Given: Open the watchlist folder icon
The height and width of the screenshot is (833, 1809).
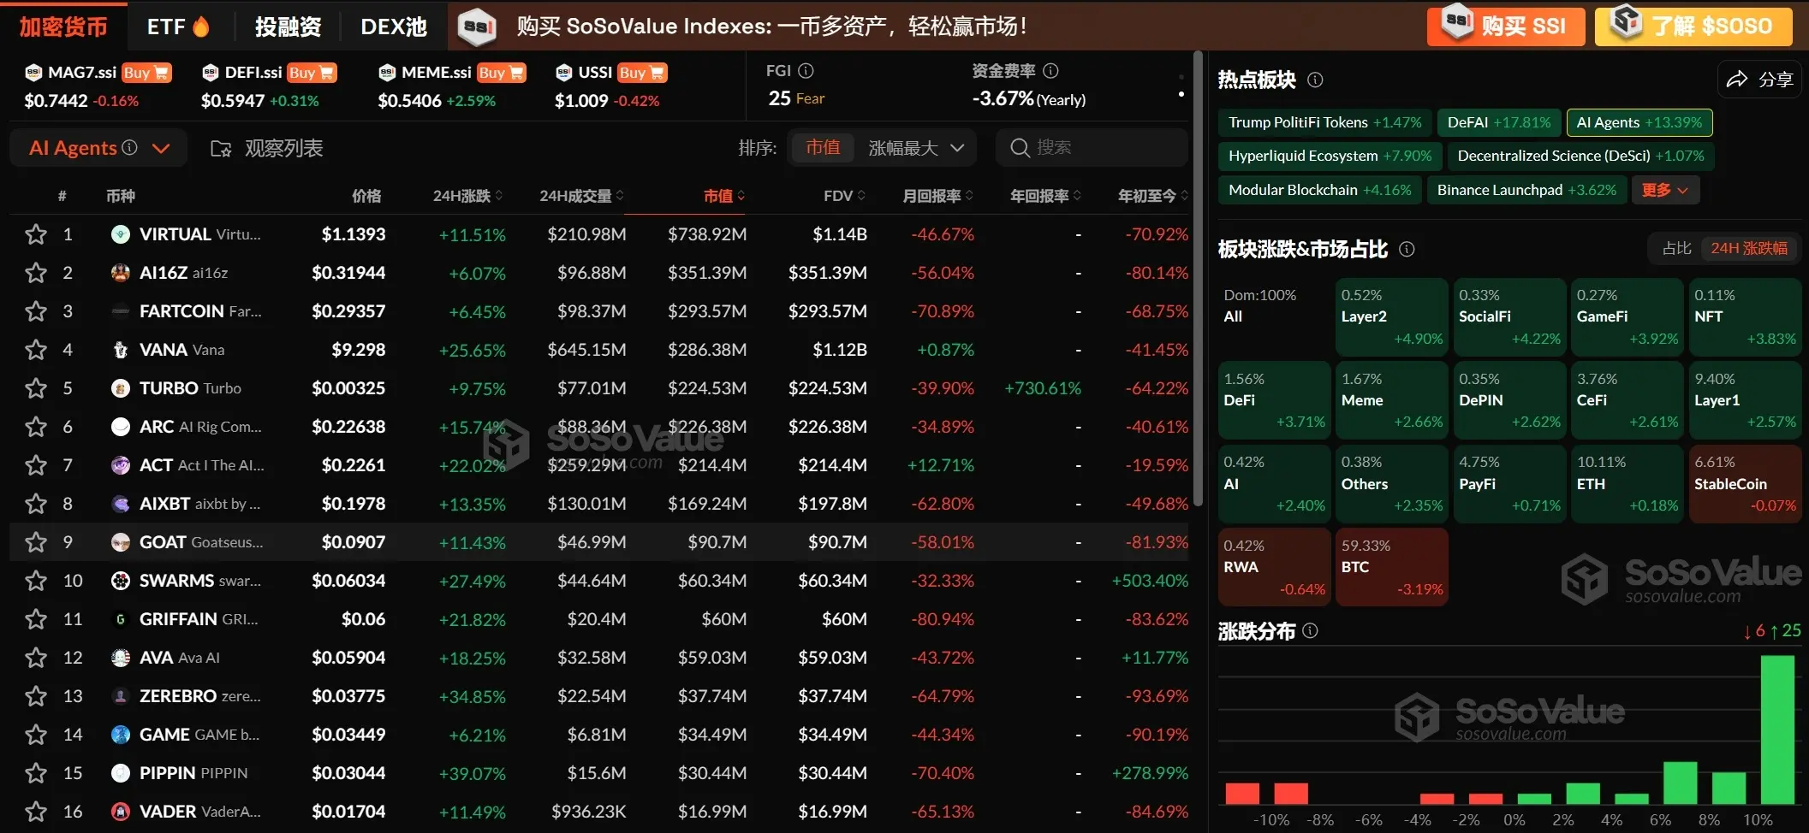Looking at the screenshot, I should tap(221, 149).
